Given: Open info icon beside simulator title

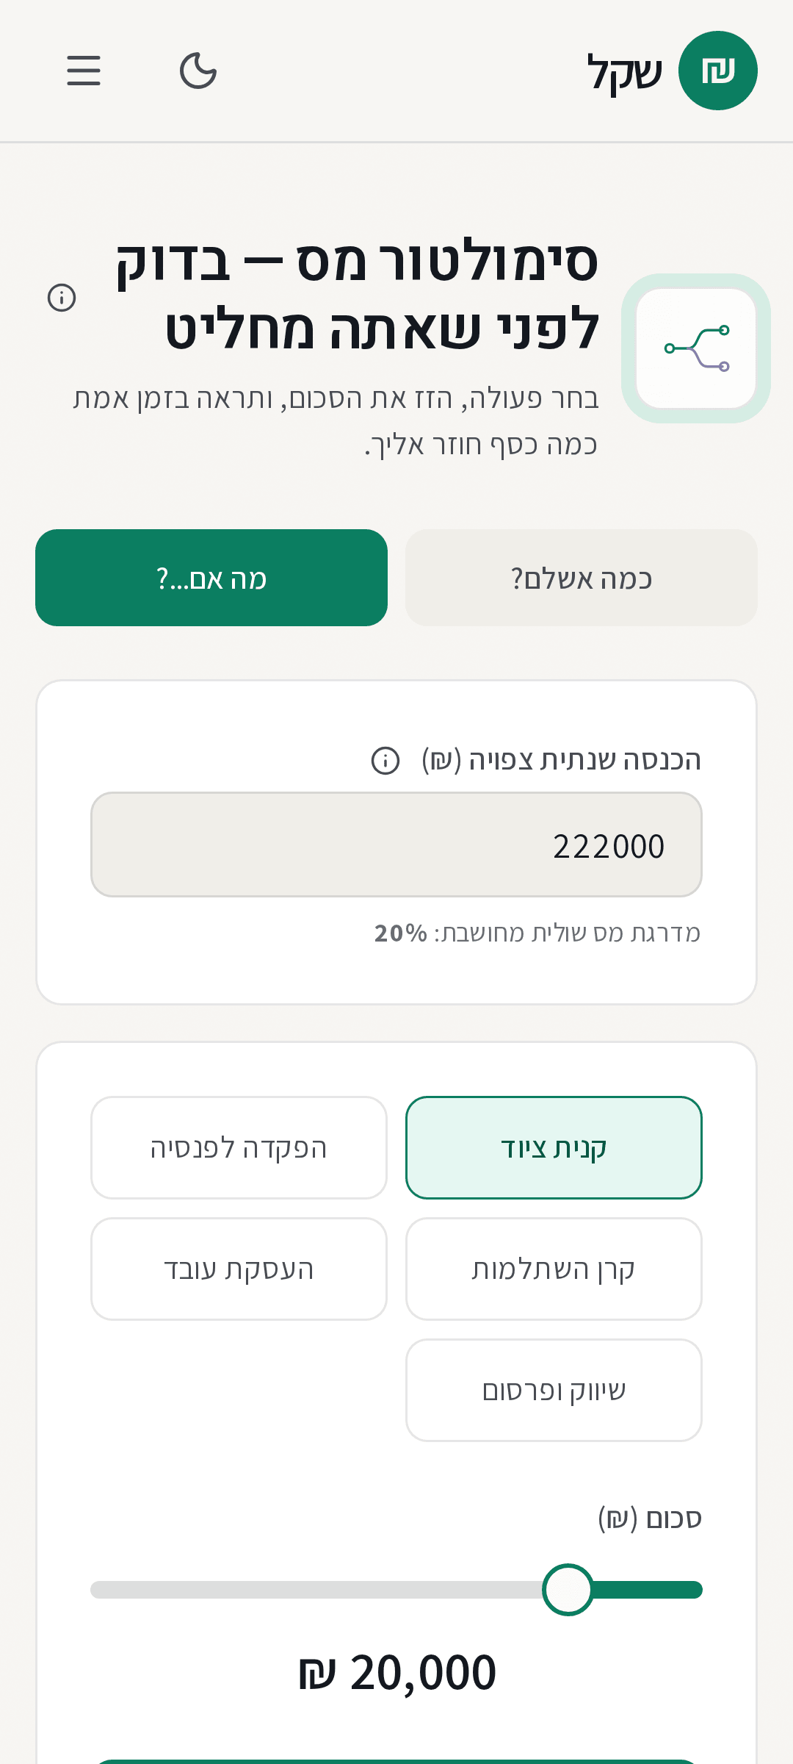Looking at the screenshot, I should coord(62,298).
